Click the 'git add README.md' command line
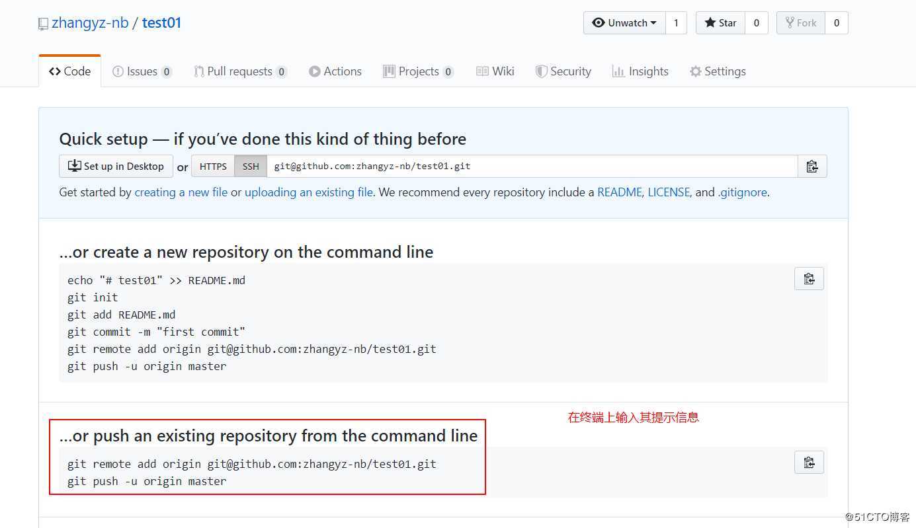 tap(122, 315)
